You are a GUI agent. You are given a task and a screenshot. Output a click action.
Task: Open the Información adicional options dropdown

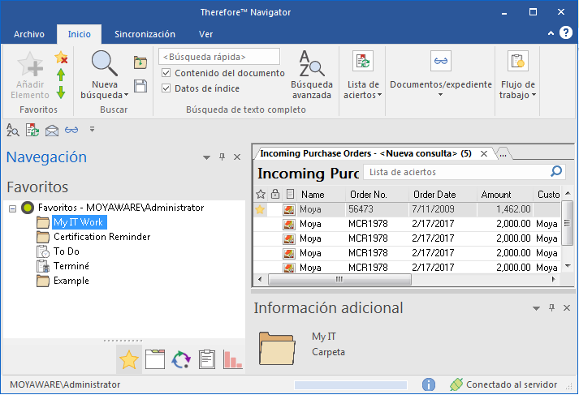(536, 308)
